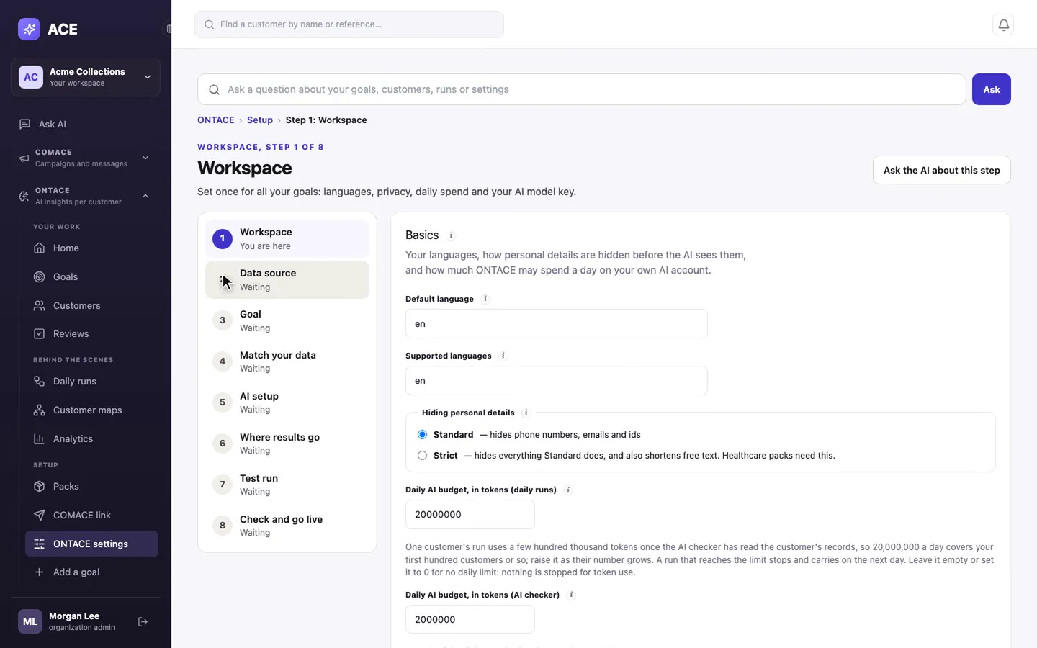Screen dimensions: 1037x648
Task: Log out with the sign-out icon
Action: [x=143, y=621]
